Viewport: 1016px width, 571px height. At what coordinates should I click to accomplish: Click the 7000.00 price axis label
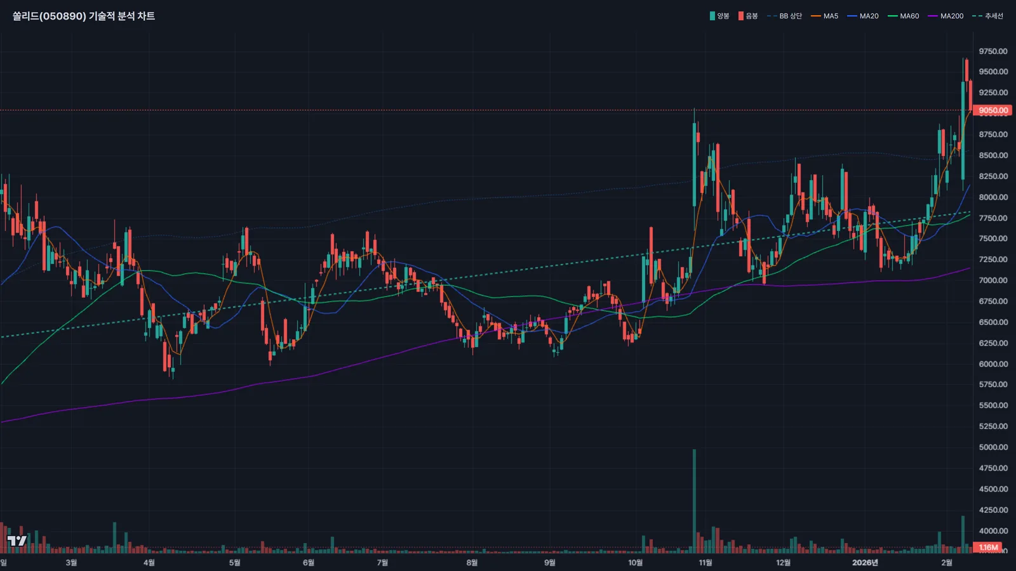pos(993,280)
